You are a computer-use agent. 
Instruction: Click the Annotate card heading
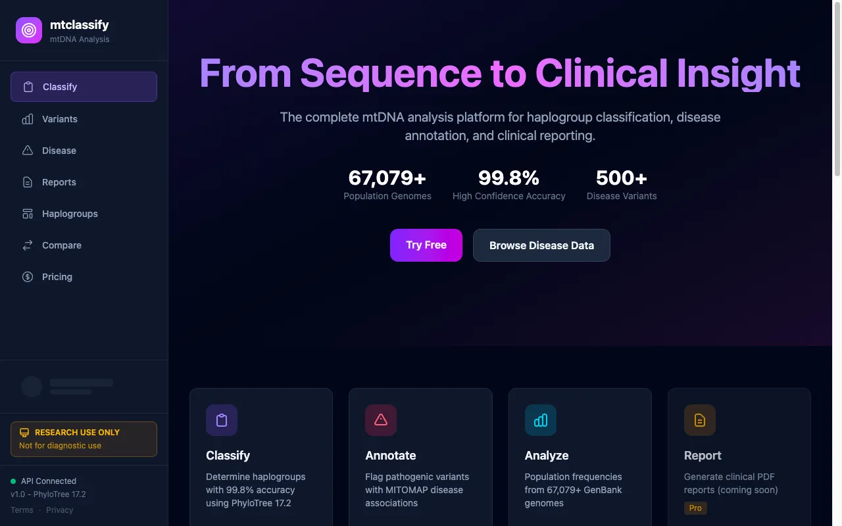391,456
